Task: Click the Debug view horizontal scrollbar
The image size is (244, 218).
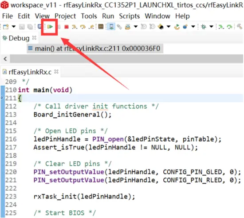Action: [x=126, y=59]
